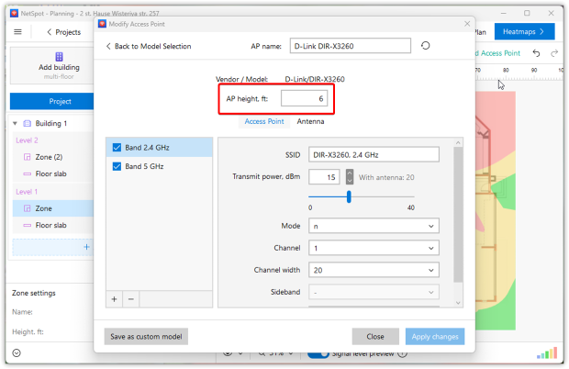Screen dimensions: 569x369
Task: Click the Access Point tool in toolbar
Action: 497,53
